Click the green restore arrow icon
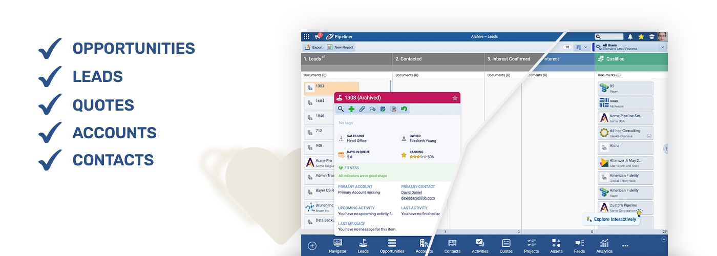This screenshot has height=256, width=717. 404,109
